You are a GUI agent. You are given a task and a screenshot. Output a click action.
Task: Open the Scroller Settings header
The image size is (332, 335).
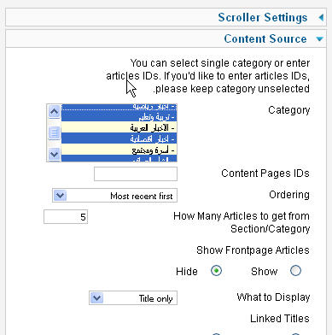pyautogui.click(x=263, y=17)
